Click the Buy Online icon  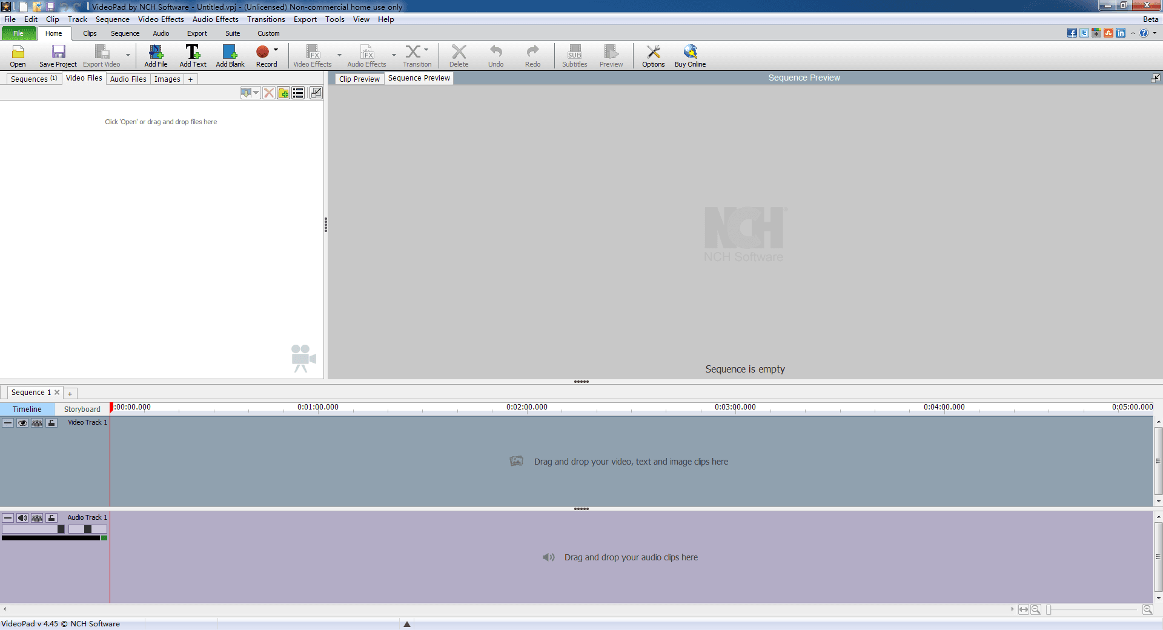tap(690, 56)
